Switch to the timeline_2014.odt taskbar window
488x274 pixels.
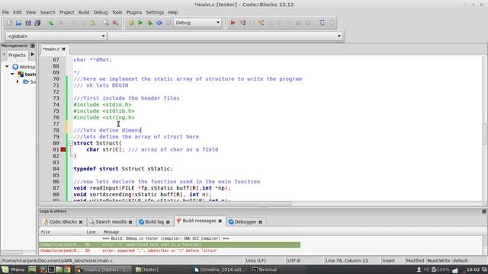220,269
